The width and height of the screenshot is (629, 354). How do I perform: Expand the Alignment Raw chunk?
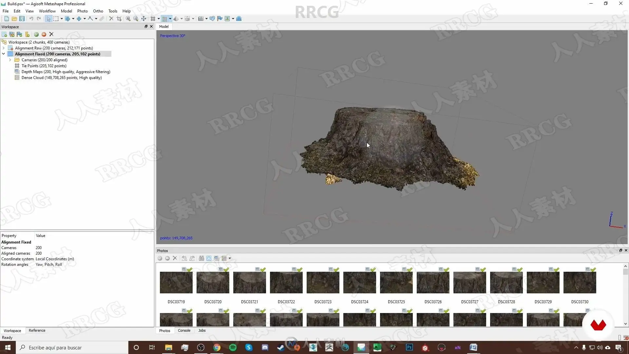pyautogui.click(x=4, y=48)
